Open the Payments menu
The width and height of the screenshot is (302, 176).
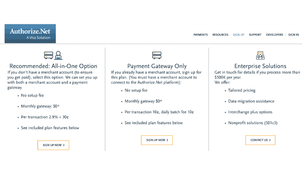[x=200, y=35]
